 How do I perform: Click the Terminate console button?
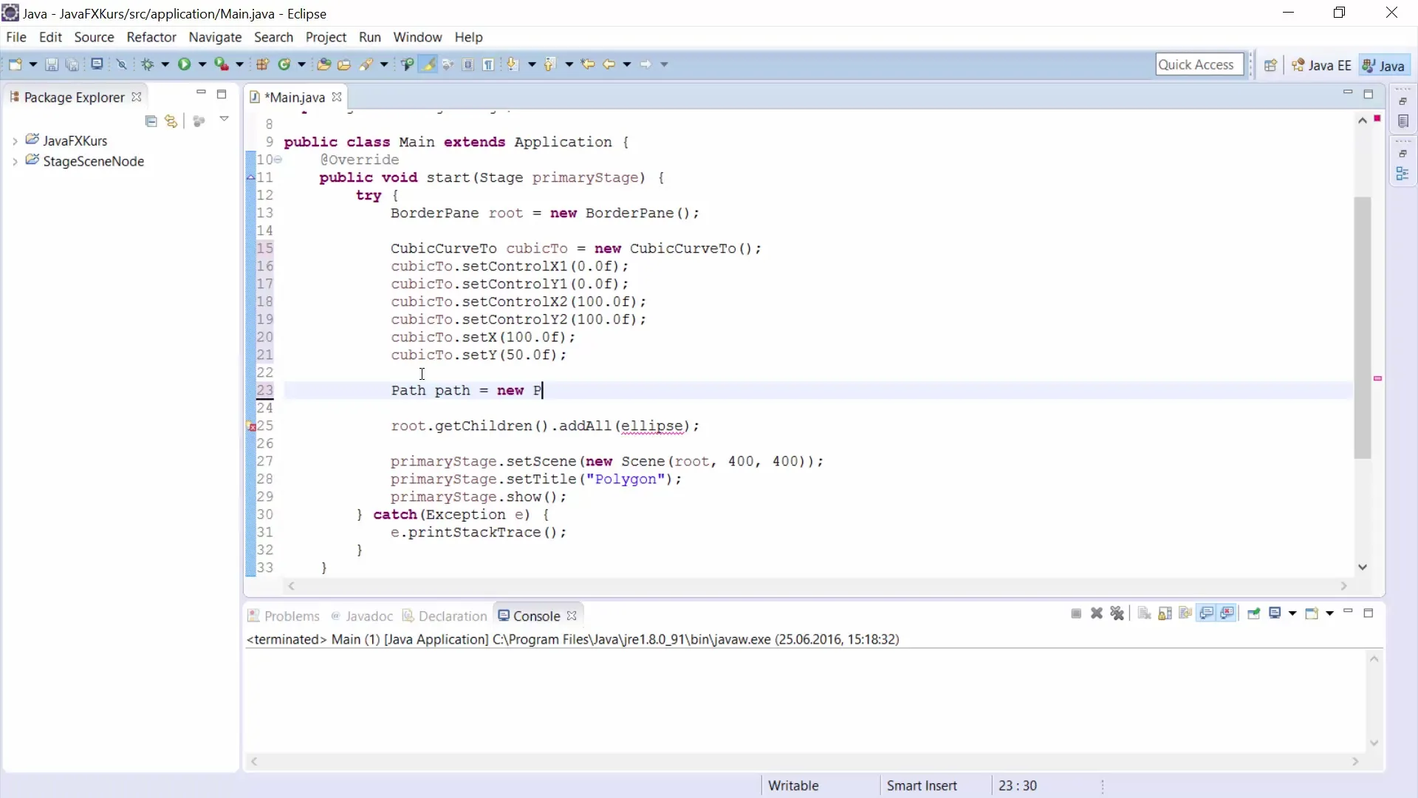[1076, 614]
